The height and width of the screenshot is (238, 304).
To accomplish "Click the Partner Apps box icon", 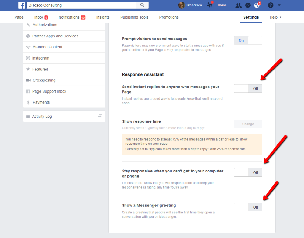I will [28, 36].
